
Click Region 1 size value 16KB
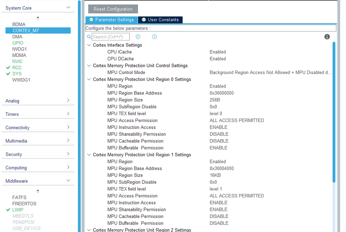(215, 175)
